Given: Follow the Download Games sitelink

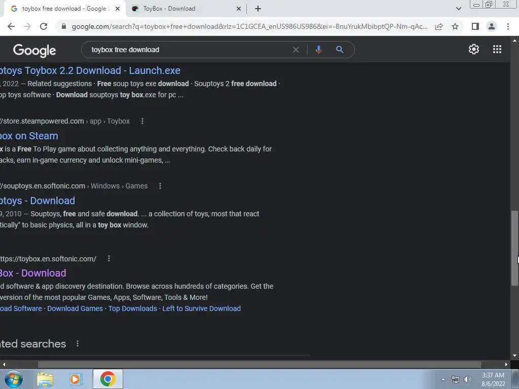Looking at the screenshot, I should 75,308.
